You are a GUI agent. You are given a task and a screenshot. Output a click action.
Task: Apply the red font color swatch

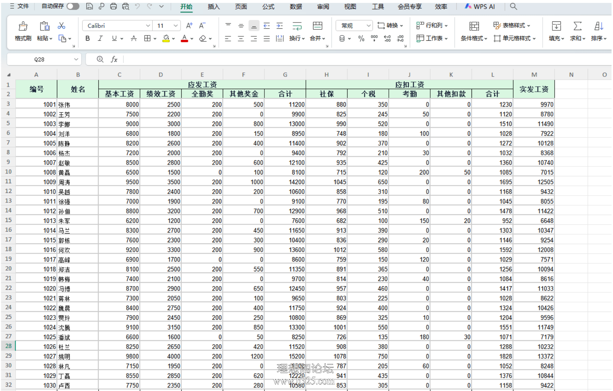point(184,38)
